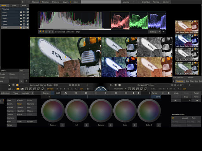
Task: Click the Gamma color wheel
Action: 101,110
